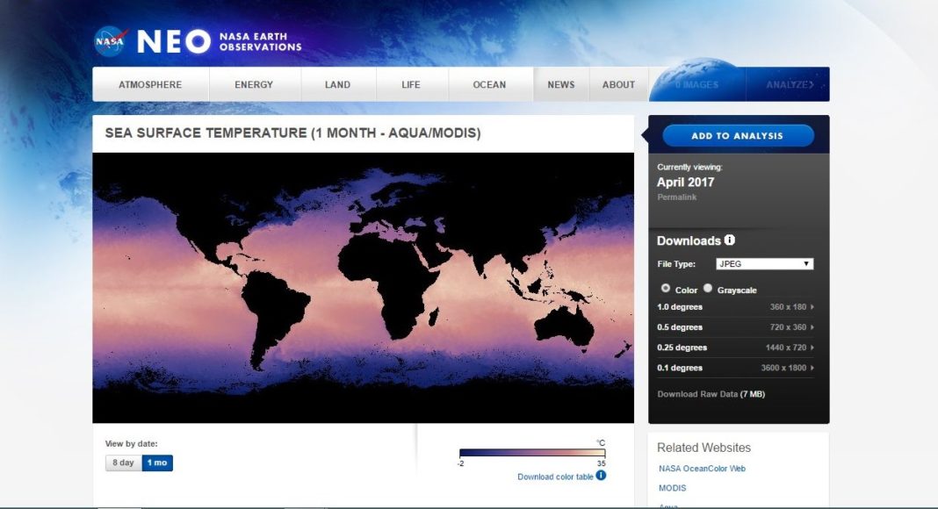The height and width of the screenshot is (509, 938).
Task: Select the Color radio button
Action: tap(665, 289)
